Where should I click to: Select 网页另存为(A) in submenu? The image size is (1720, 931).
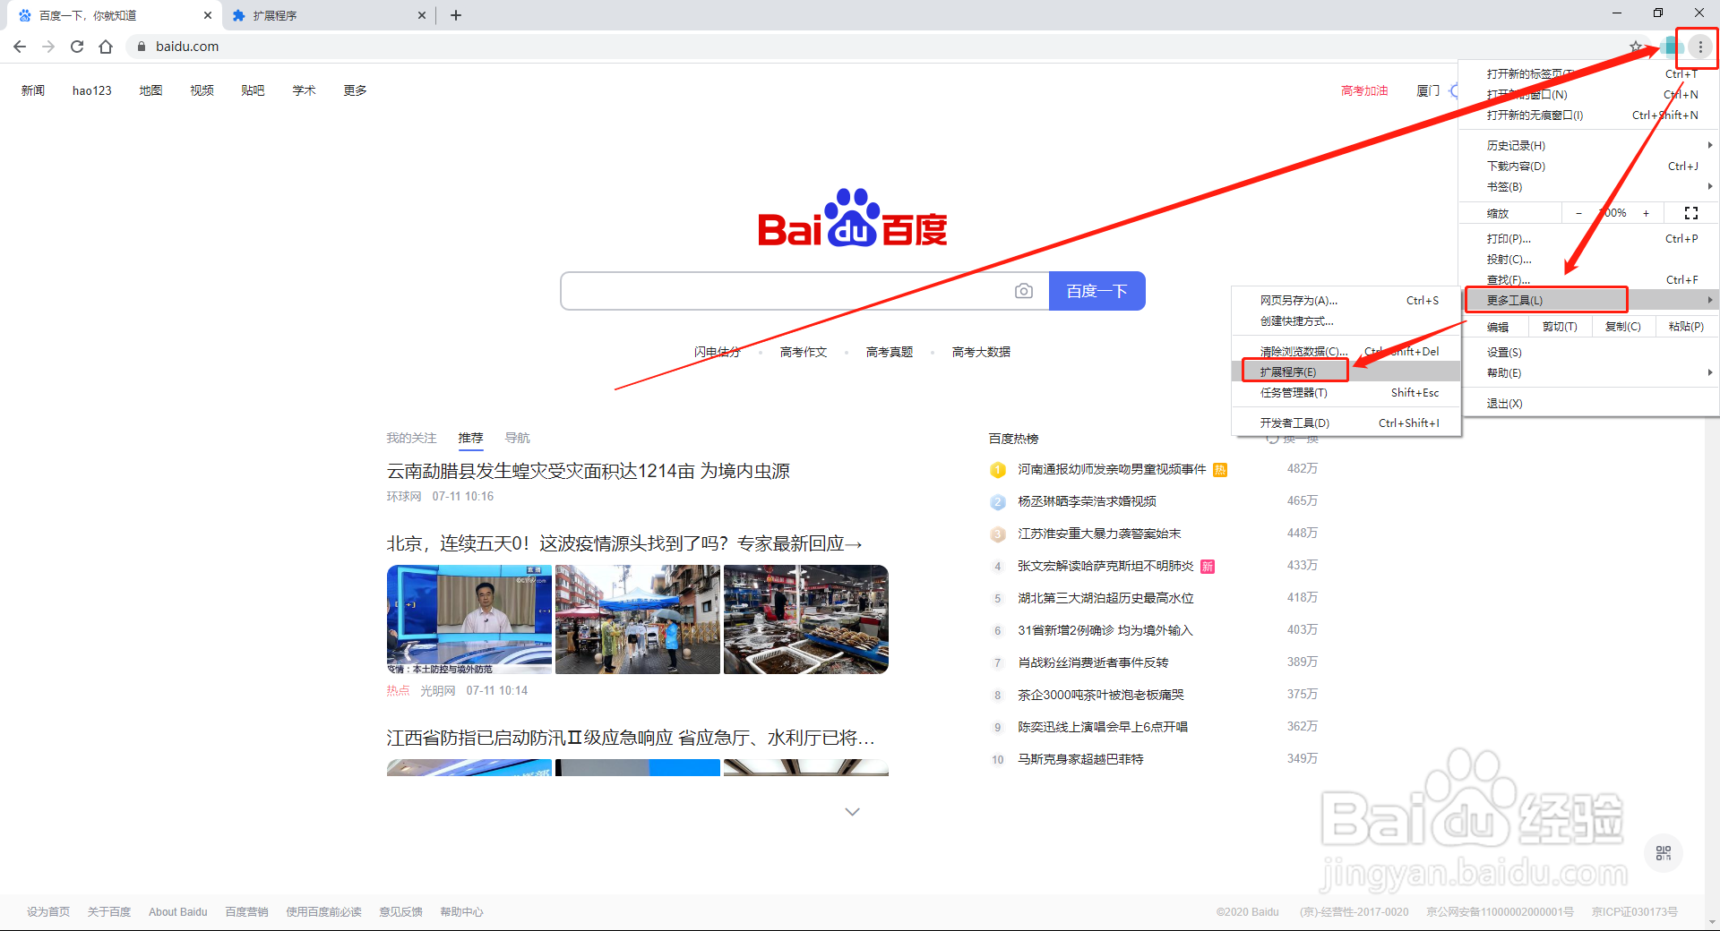(x=1346, y=300)
